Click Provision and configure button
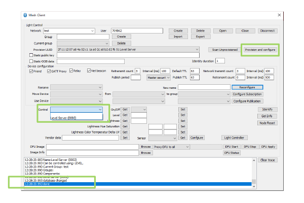The image size is (304, 203). pyautogui.click(x=260, y=50)
